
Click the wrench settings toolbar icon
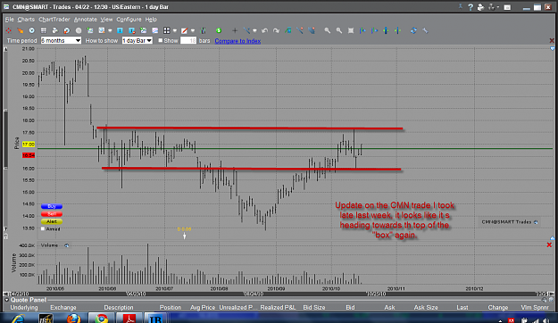pos(425,30)
